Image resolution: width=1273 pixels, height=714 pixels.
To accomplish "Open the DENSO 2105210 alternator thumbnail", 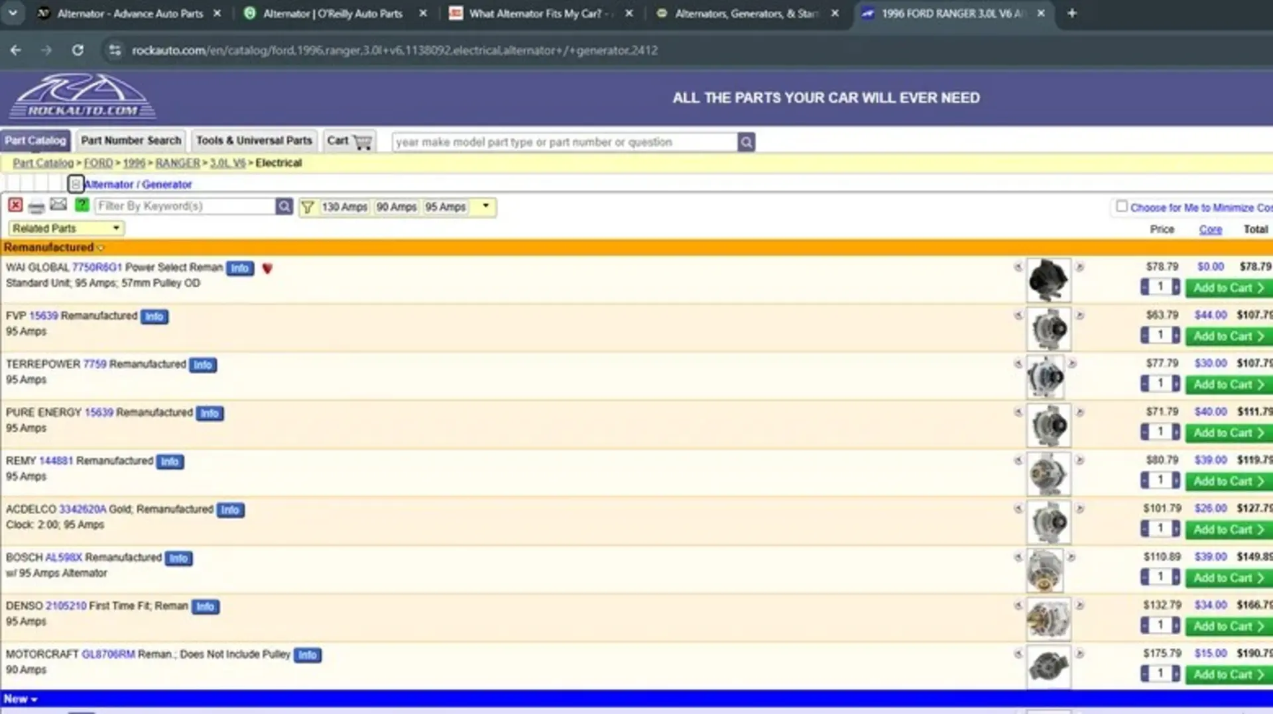I will pos(1048,619).
